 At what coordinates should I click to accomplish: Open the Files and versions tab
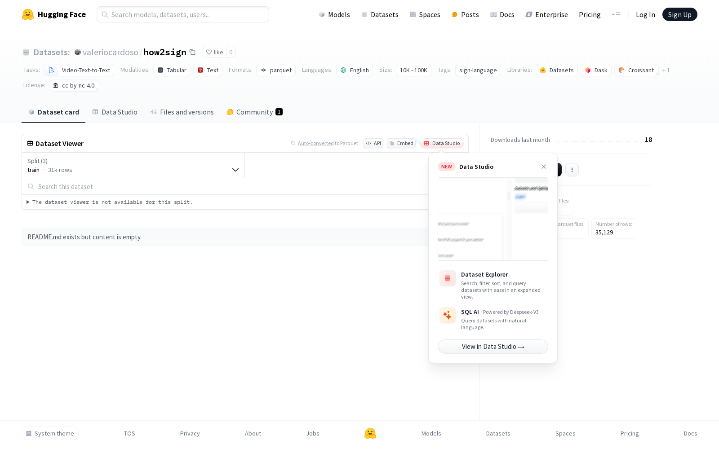[182, 112]
